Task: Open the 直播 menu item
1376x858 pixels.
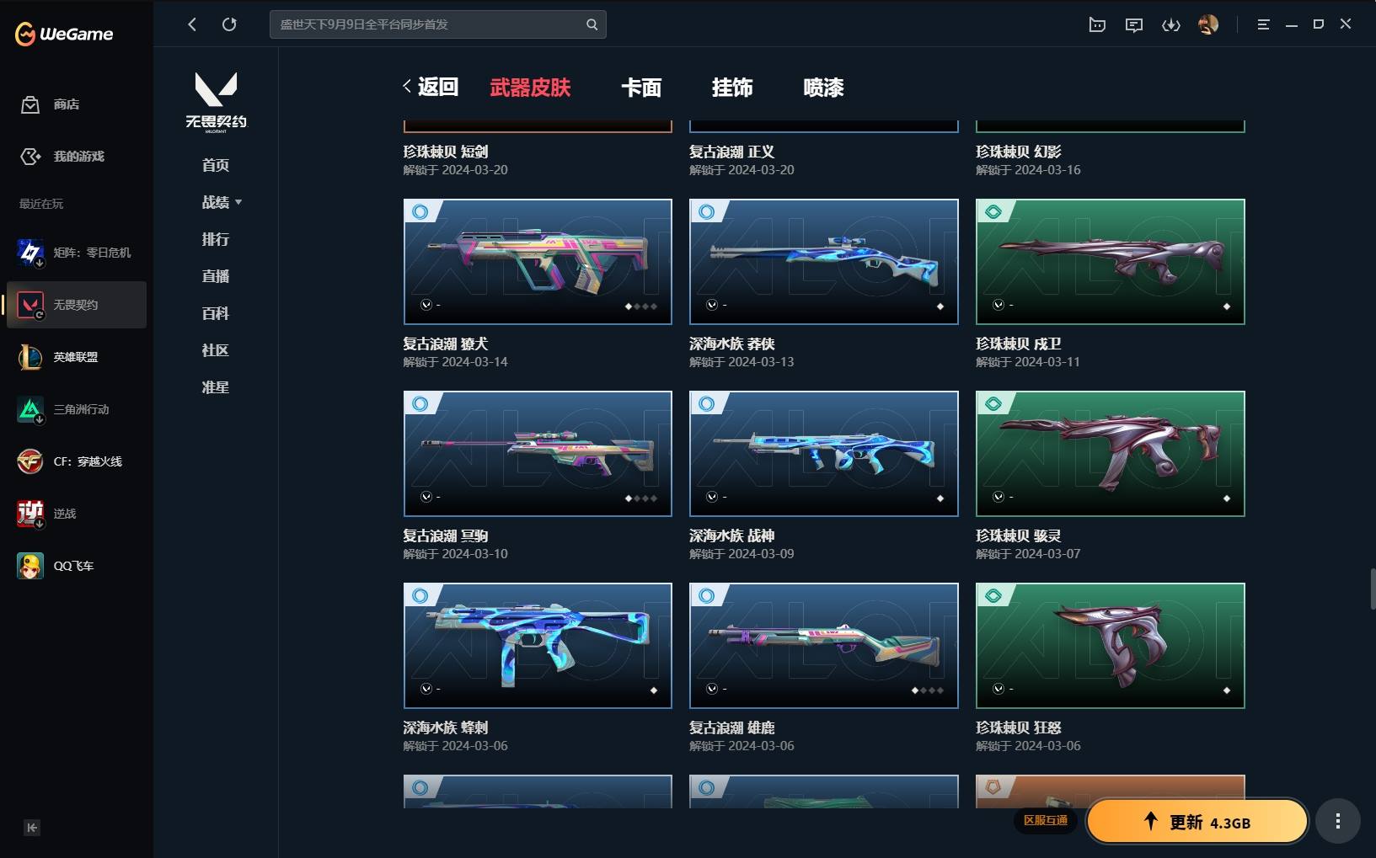Action: 216,276
